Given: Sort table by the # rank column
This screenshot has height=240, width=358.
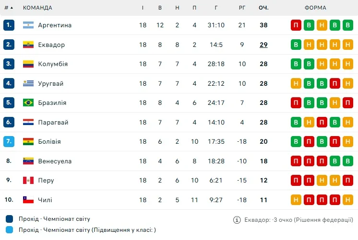Looking at the screenshot, I should (9, 8).
